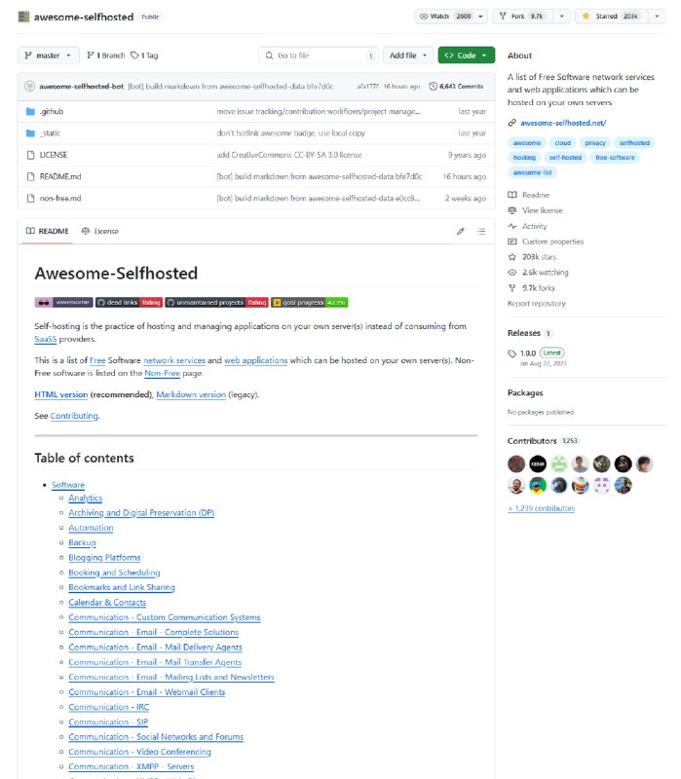Screen dimensions: 681x779
Task: Click the awesome badge with sunglasses
Action: point(63,302)
